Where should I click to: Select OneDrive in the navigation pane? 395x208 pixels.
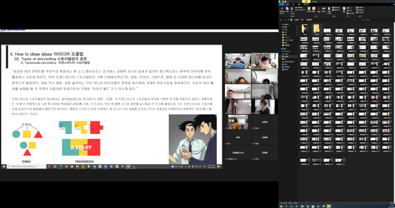[287, 51]
